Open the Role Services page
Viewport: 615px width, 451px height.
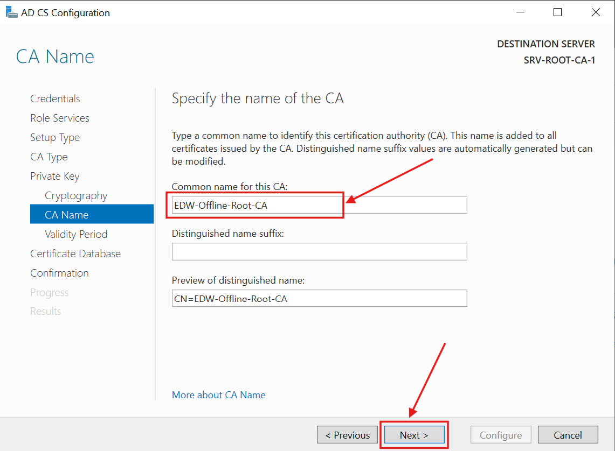coord(59,118)
